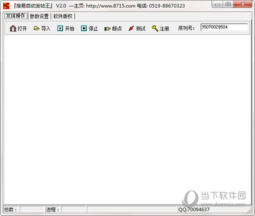The height and width of the screenshot is (216, 255).
Task: Open the 软件版权 tab
Action: coord(63,16)
